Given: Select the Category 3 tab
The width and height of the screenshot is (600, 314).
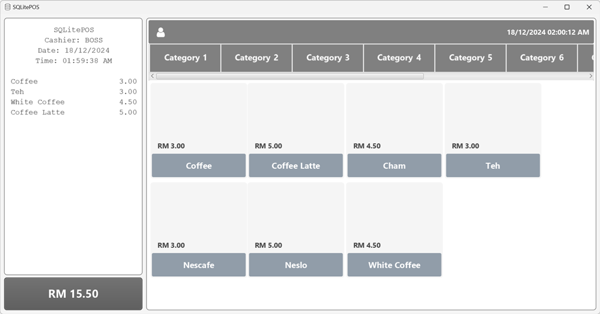Looking at the screenshot, I should (x=328, y=58).
